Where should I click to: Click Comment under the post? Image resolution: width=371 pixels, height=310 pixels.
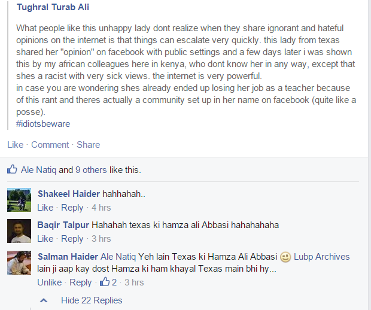pyautogui.click(x=50, y=145)
